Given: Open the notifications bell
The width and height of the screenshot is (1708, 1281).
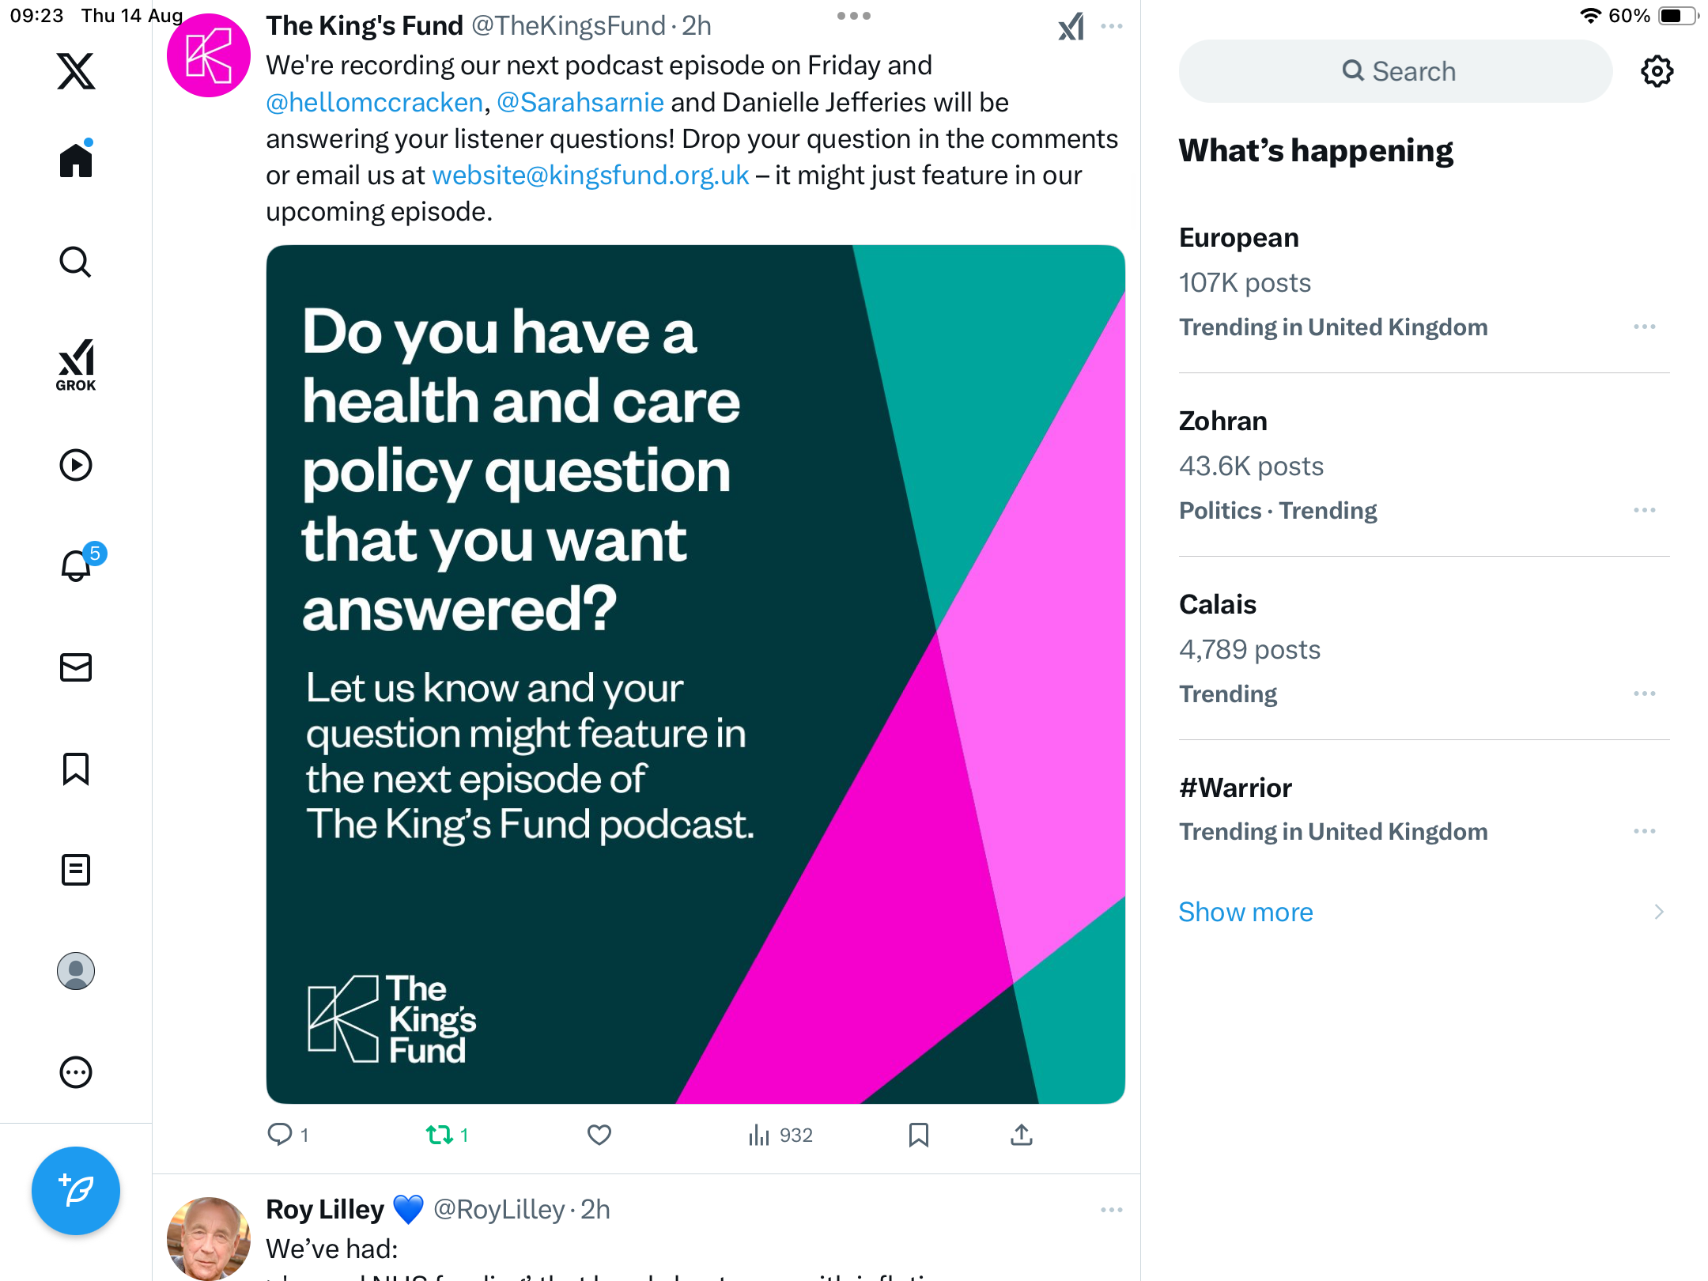Looking at the screenshot, I should coord(77,565).
